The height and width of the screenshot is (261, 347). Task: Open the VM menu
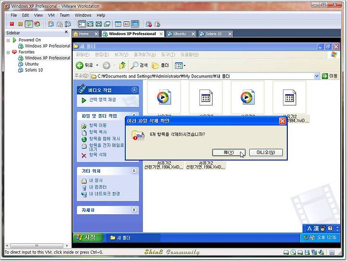tap(51, 15)
